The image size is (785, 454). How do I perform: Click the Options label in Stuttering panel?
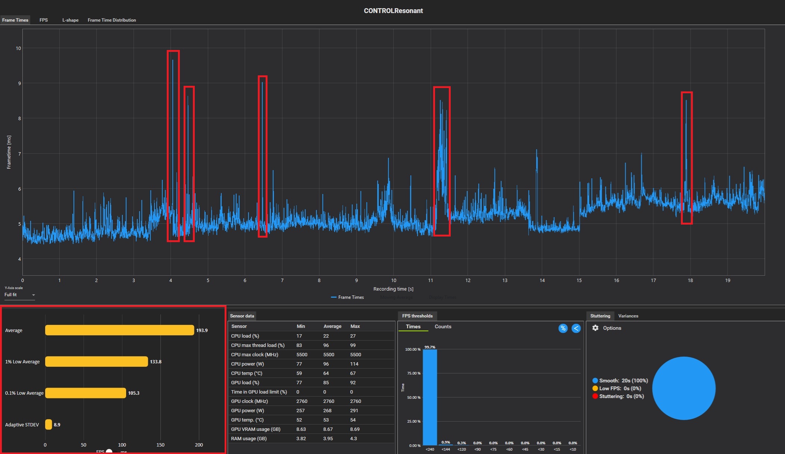click(x=612, y=328)
